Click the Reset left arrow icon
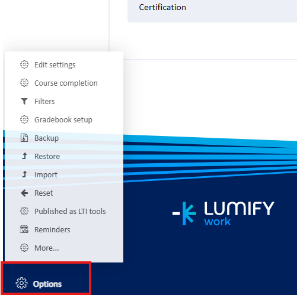Screen dimensions: 297x295 click(x=24, y=193)
